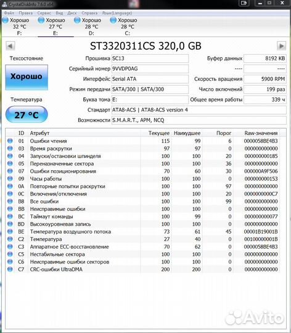The width and height of the screenshot is (291, 333).
Task: Click the Текущее column header
Action: [159, 133]
